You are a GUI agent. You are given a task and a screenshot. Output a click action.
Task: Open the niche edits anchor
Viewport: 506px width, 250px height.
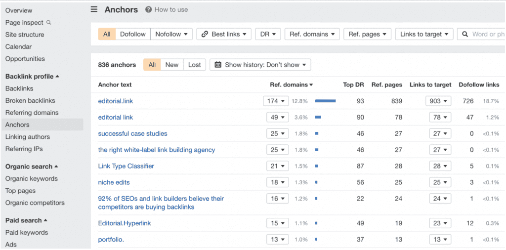[x=114, y=182]
